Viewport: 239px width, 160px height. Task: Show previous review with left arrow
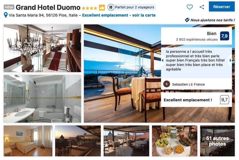point(163,60)
